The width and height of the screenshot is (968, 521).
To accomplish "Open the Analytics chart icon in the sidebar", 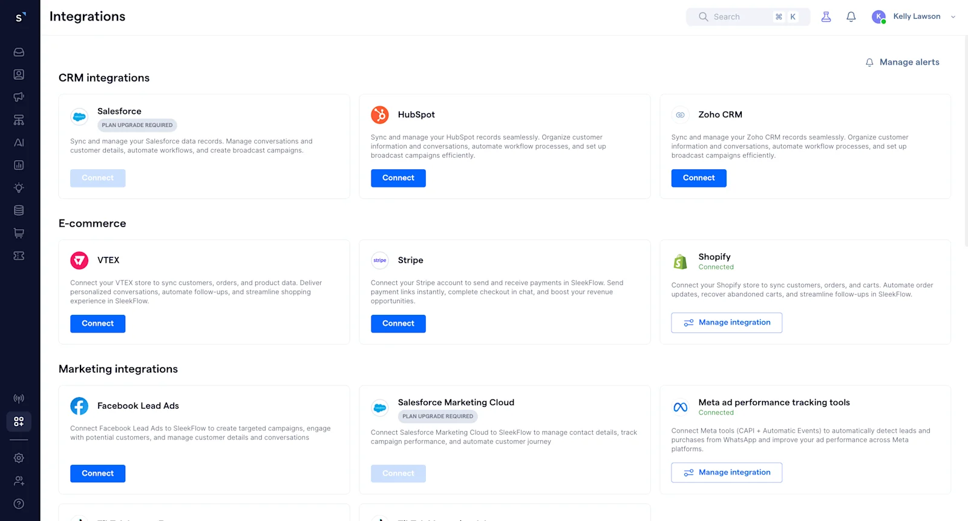I will 19,165.
